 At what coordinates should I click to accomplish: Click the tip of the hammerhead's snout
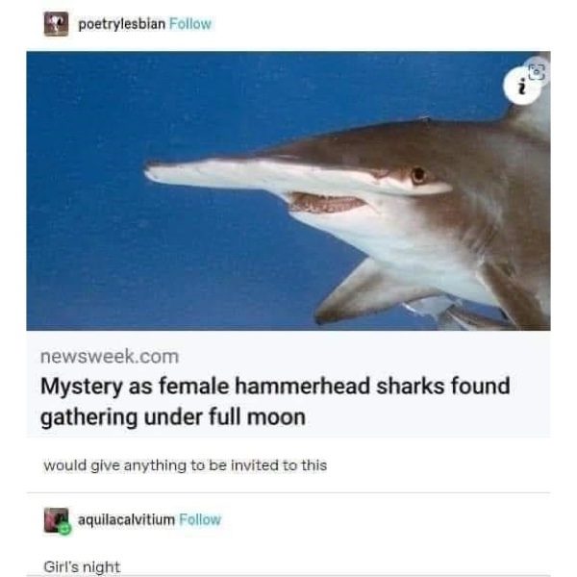pos(151,173)
